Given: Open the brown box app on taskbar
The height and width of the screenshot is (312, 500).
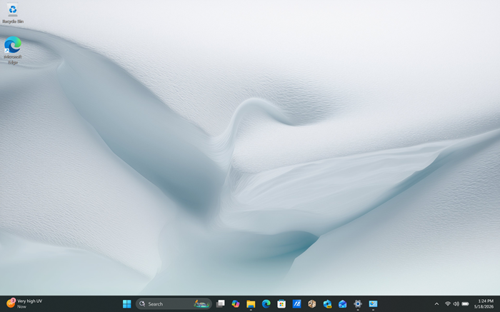Looking at the screenshot, I should coord(312,303).
